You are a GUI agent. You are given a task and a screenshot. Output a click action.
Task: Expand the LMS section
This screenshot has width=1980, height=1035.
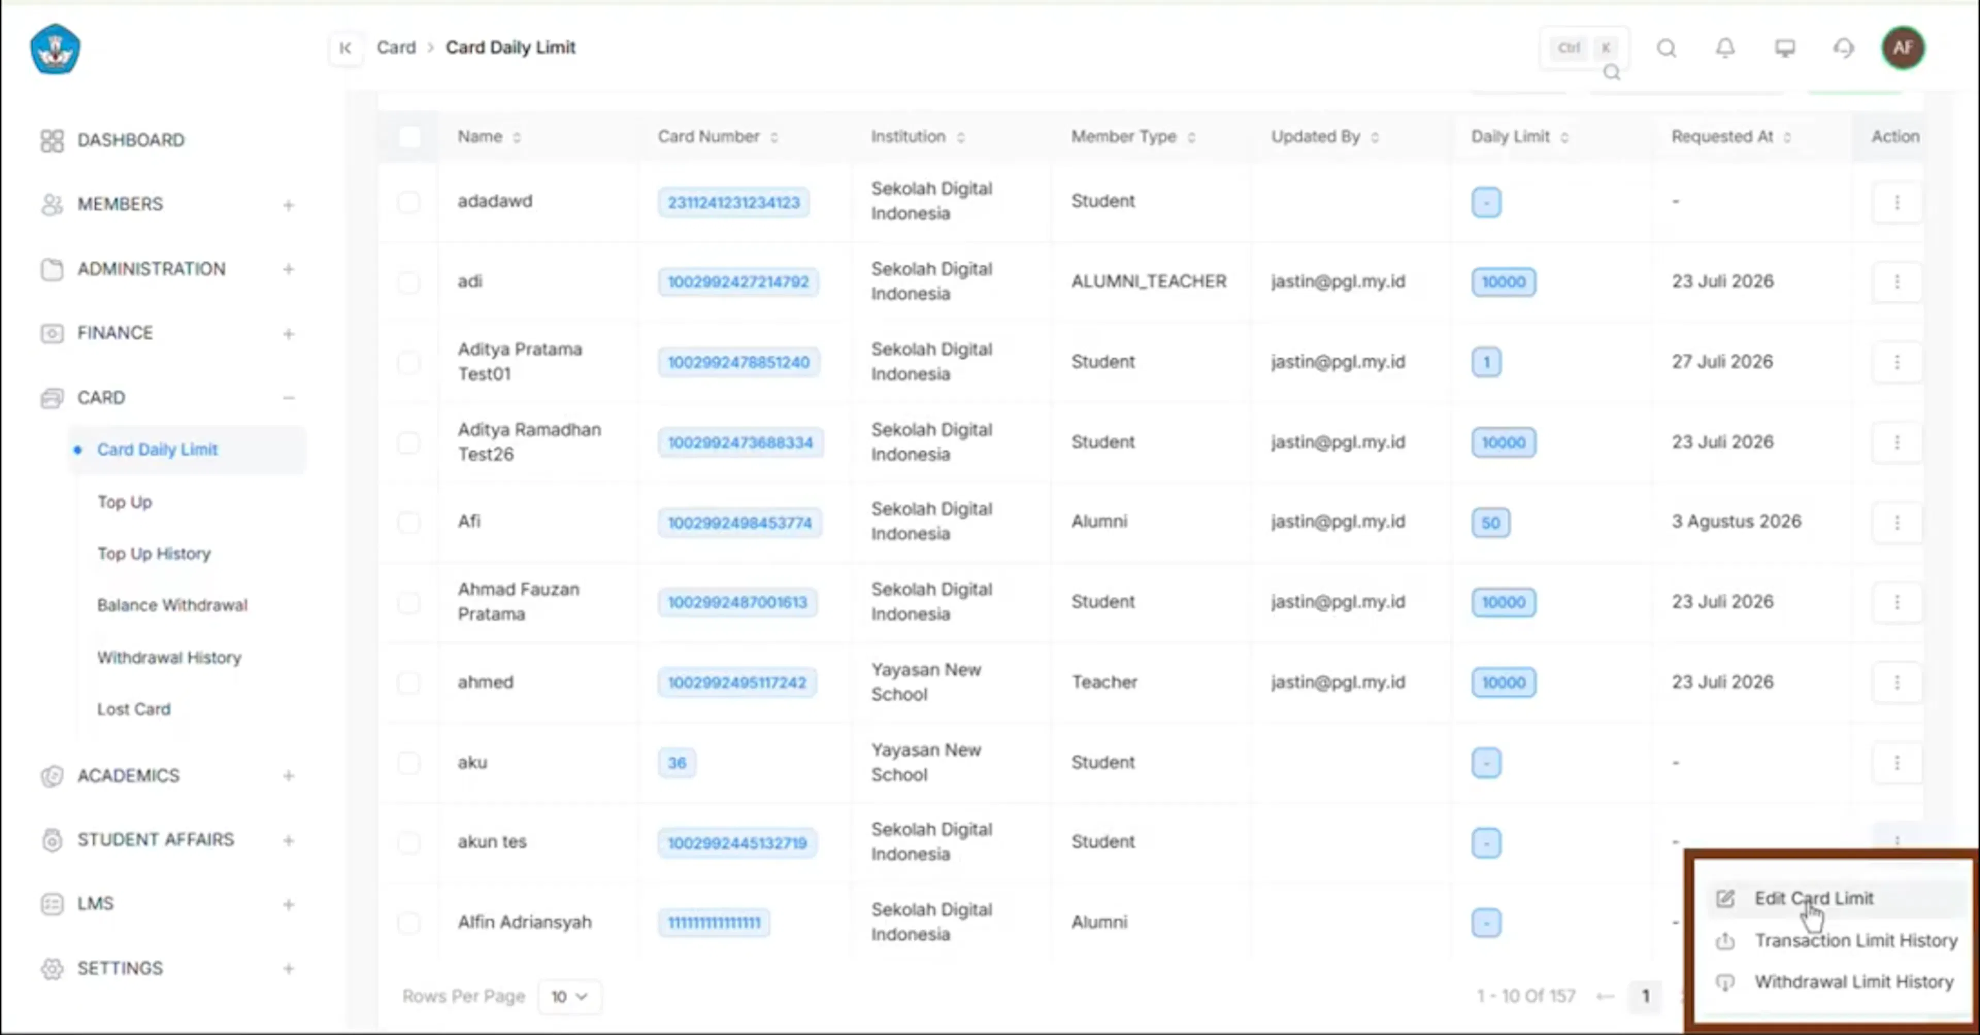pyautogui.click(x=288, y=905)
